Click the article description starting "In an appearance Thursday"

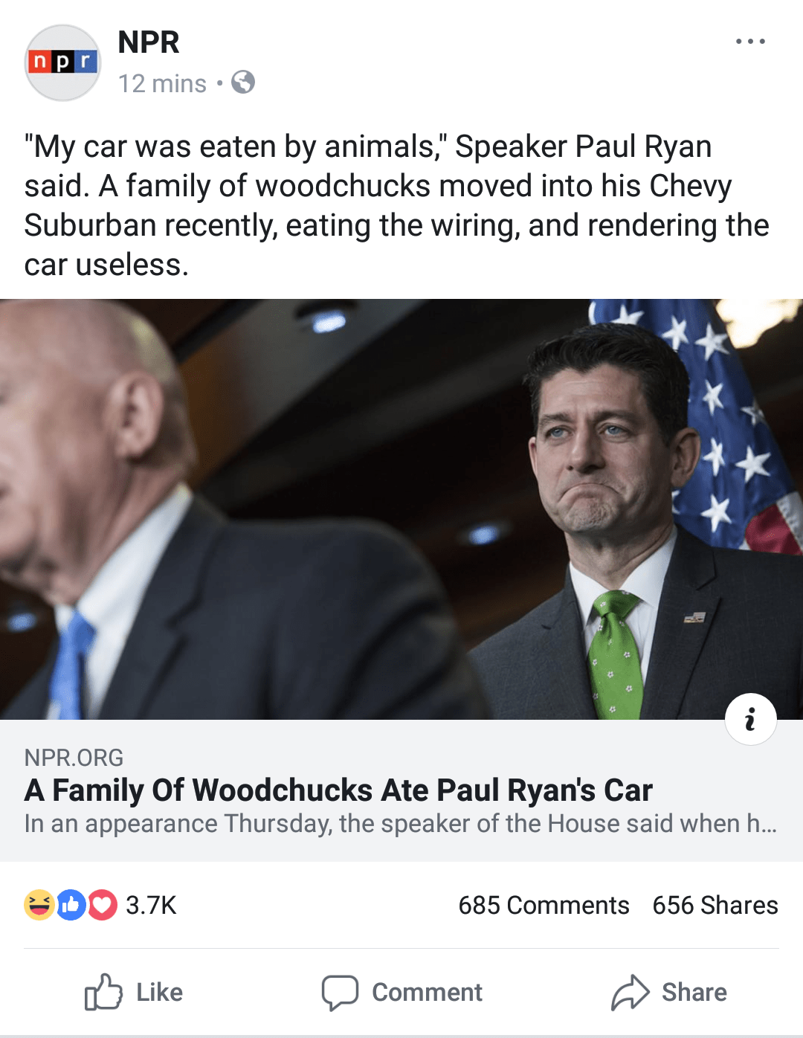point(400,824)
